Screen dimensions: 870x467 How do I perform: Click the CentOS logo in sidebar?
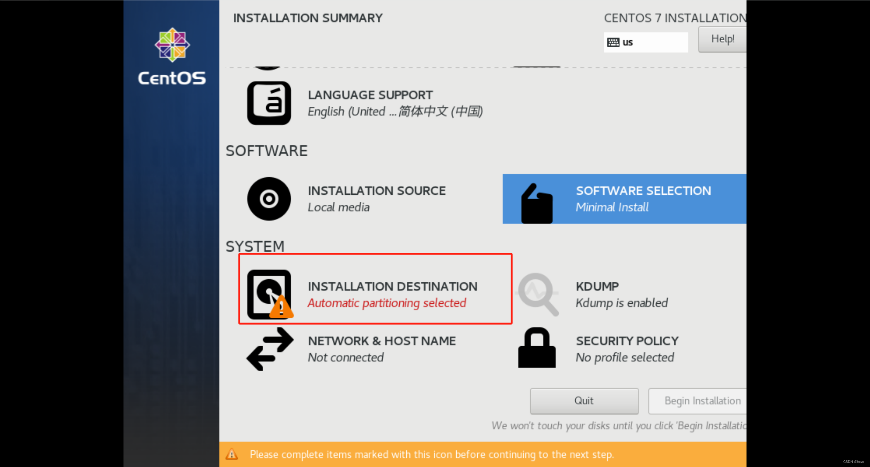click(172, 57)
